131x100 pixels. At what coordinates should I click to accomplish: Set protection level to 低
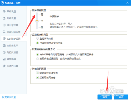pyautogui.click(x=42, y=27)
